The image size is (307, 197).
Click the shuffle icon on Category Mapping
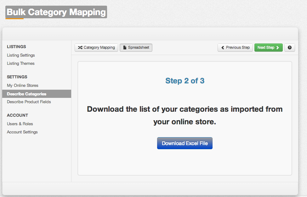(80, 48)
